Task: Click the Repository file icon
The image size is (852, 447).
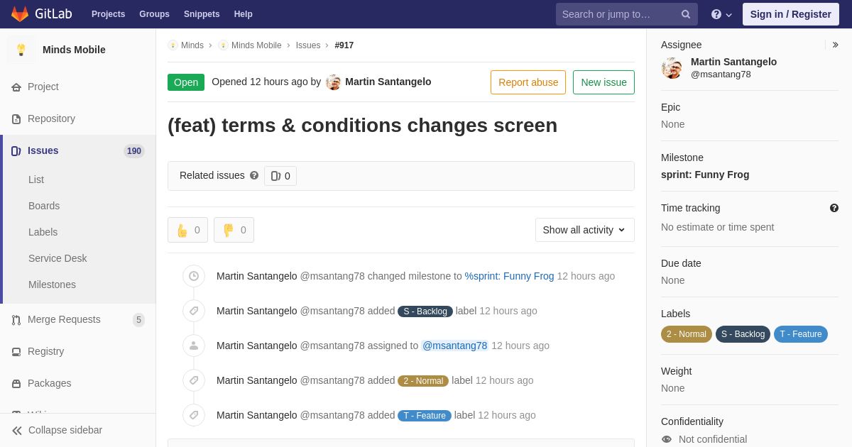Action: point(16,119)
